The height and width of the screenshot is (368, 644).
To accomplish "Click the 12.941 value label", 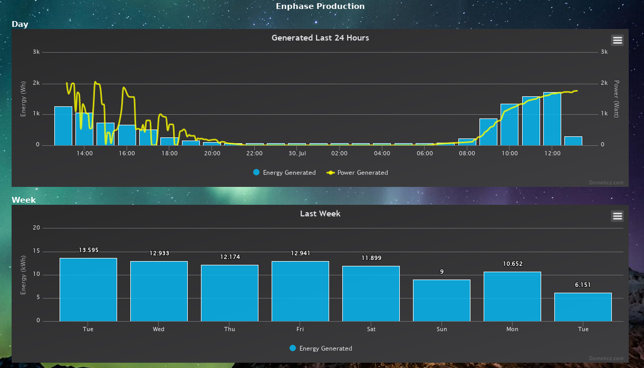I will tap(301, 253).
